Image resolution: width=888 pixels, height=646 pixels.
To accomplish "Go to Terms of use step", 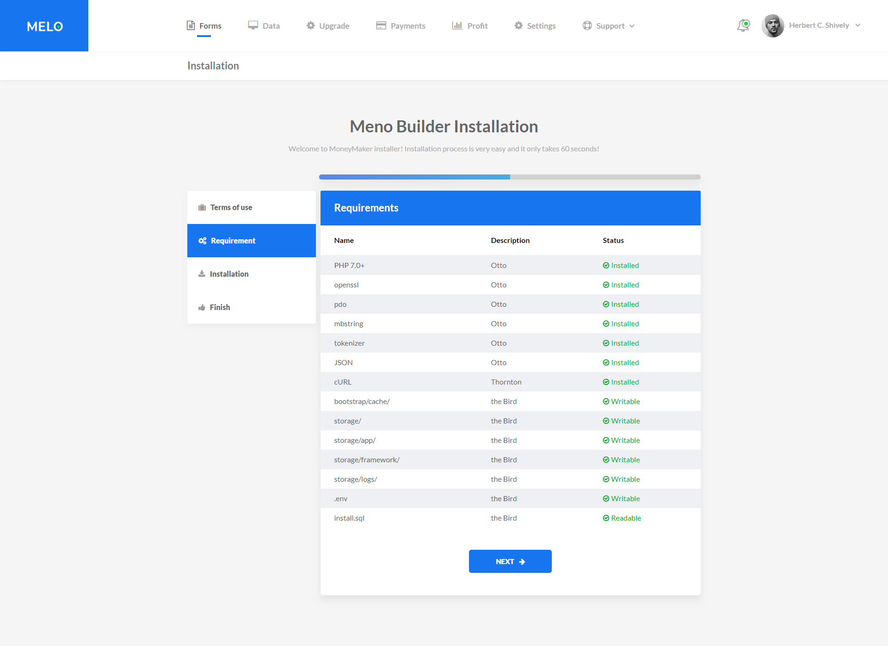I will [252, 207].
